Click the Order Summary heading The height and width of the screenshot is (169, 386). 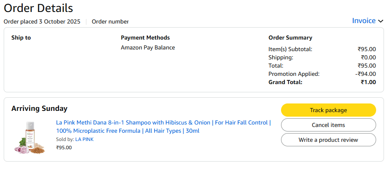(290, 38)
